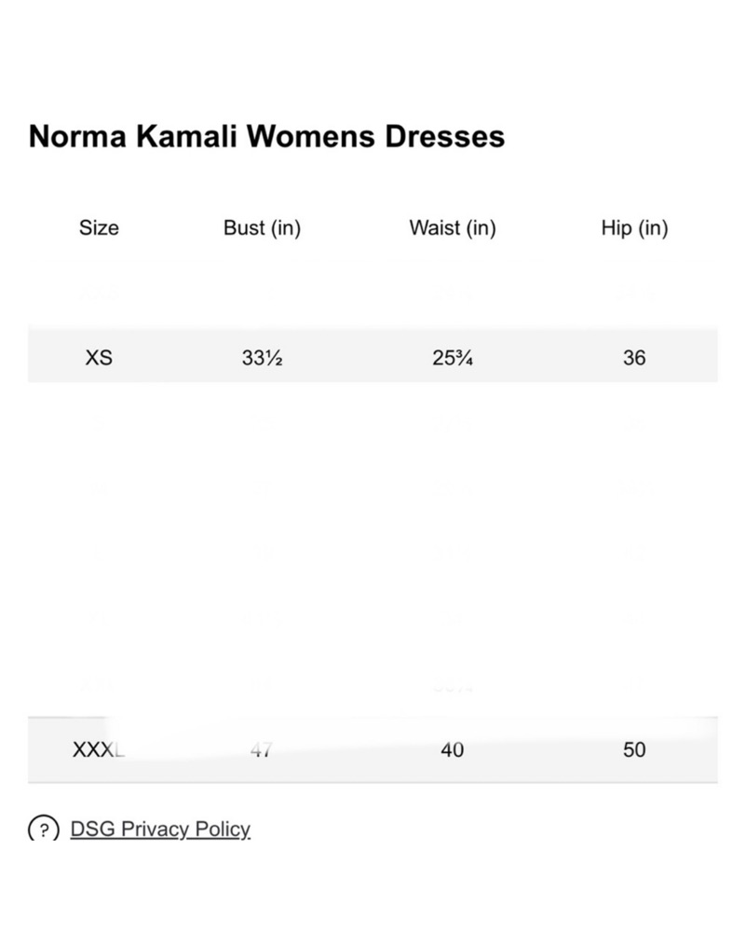Click the XS waist value 25¾
Viewport: 746px width, 932px height.
tap(453, 357)
